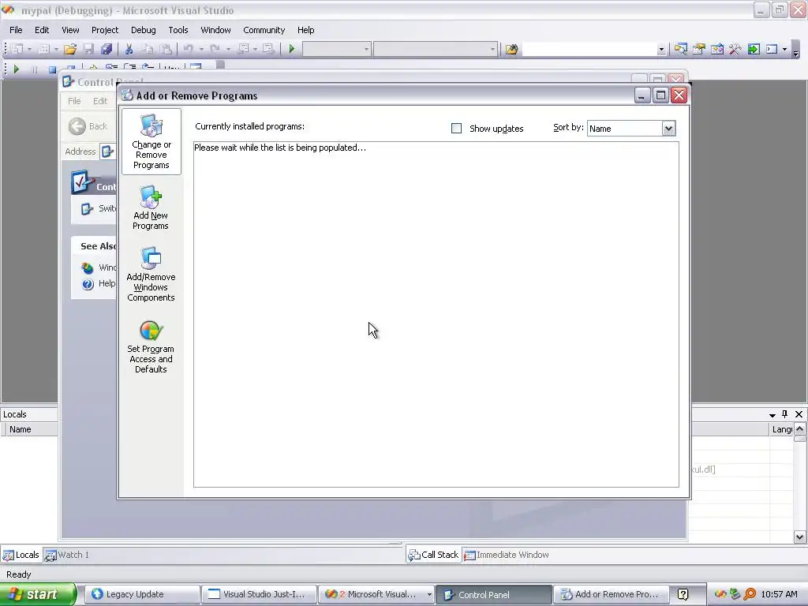Open Solution Explorer toolbar icon
808x606 pixels.
pos(681,50)
